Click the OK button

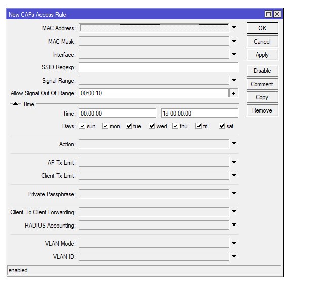pos(262,28)
